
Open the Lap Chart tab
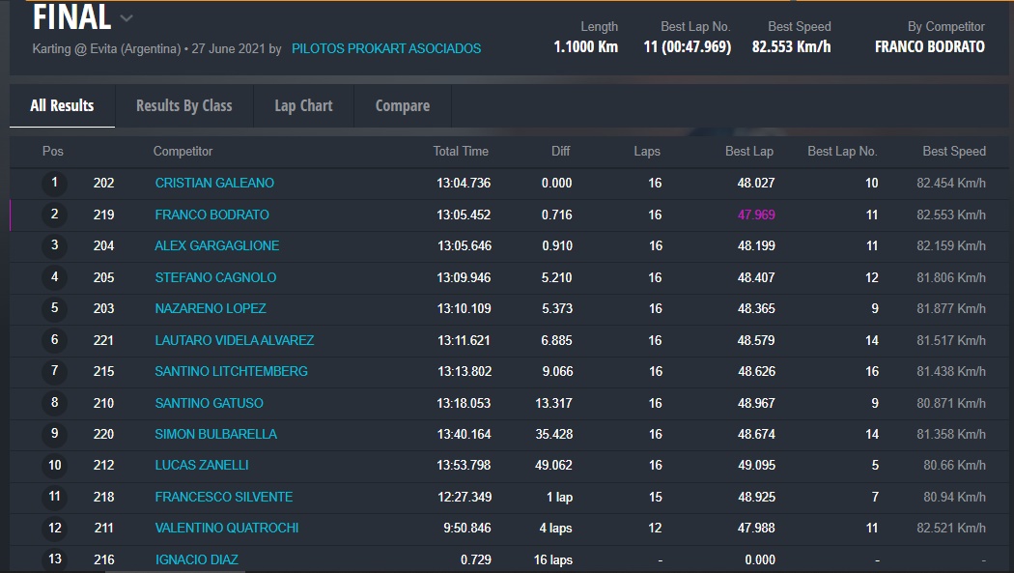tap(303, 106)
